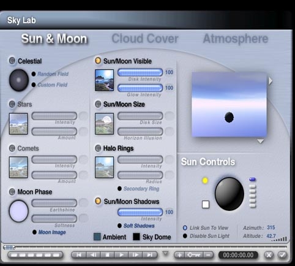The height and width of the screenshot is (266, 295).
Task: Turn off Sun/Moon Visible
Action: click(x=98, y=61)
